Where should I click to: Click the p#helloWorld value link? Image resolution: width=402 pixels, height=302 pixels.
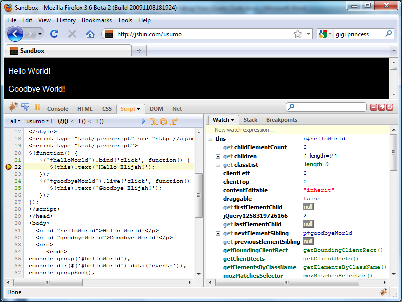pyautogui.click(x=324, y=139)
